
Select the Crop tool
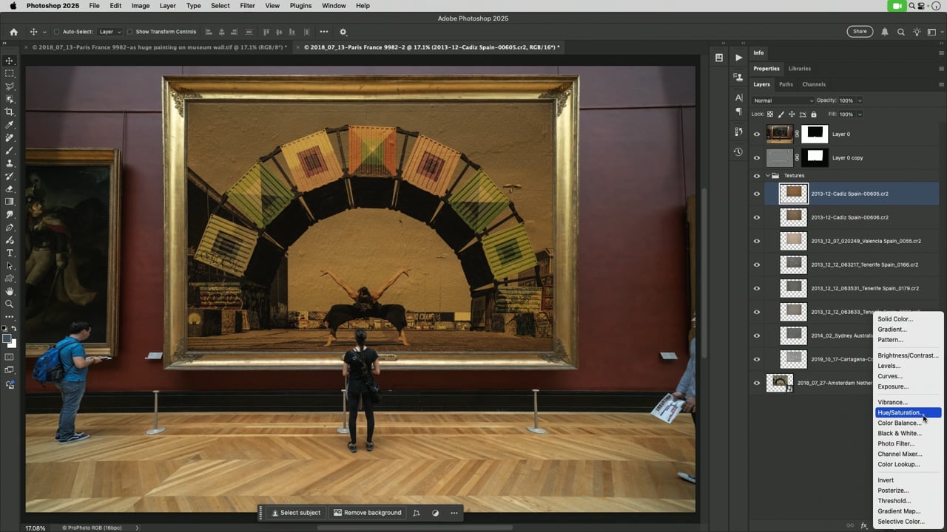coord(10,112)
